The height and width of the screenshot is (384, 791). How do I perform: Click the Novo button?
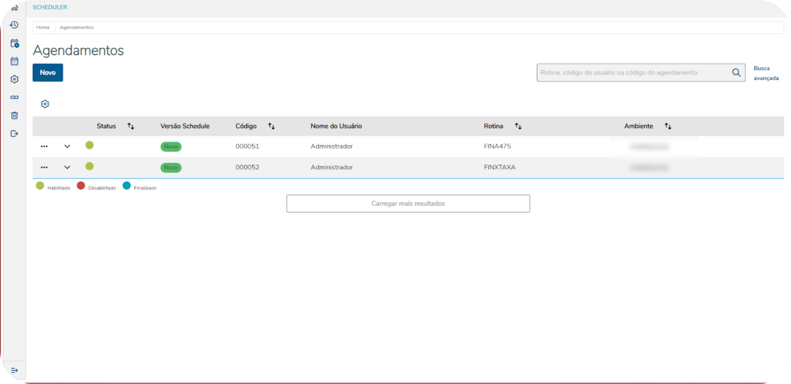coord(48,72)
